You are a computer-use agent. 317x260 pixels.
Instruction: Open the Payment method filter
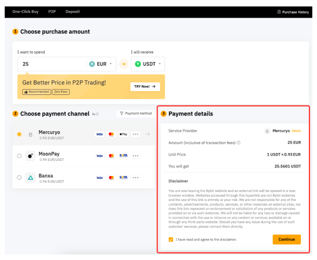click(136, 113)
